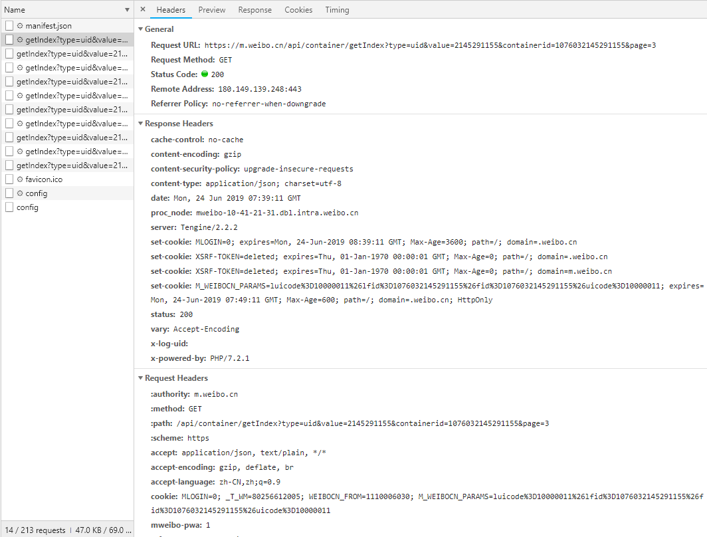Check the checkbox next to the last config request
The width and height of the screenshot is (707, 537).
(9, 207)
